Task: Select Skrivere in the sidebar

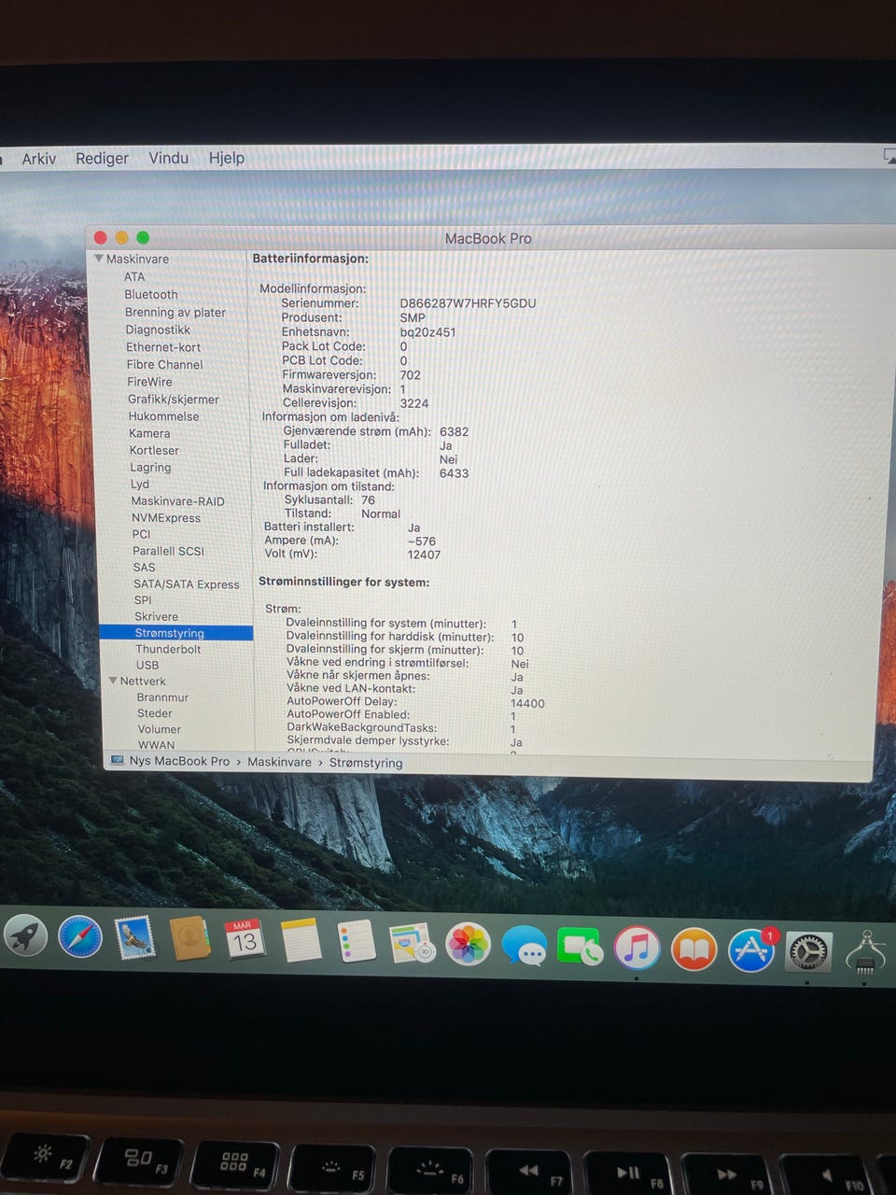Action: tap(156, 616)
